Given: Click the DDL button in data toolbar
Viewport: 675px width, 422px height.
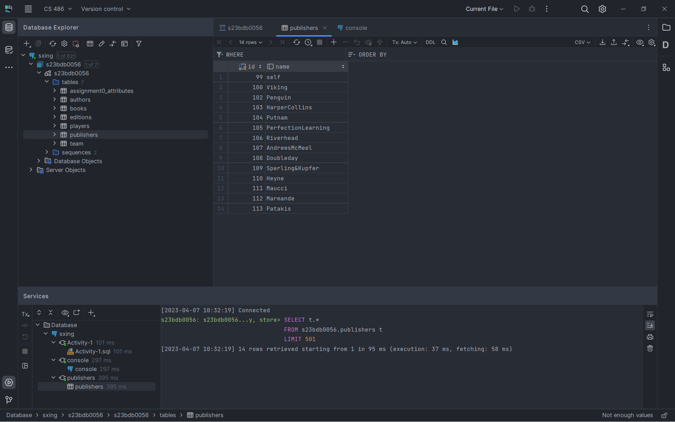Looking at the screenshot, I should [x=430, y=42].
